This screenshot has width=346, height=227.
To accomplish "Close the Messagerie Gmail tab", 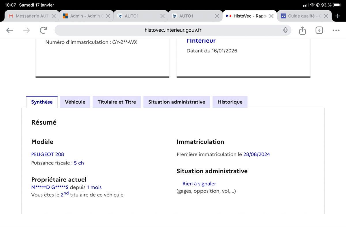I will pos(54,16).
